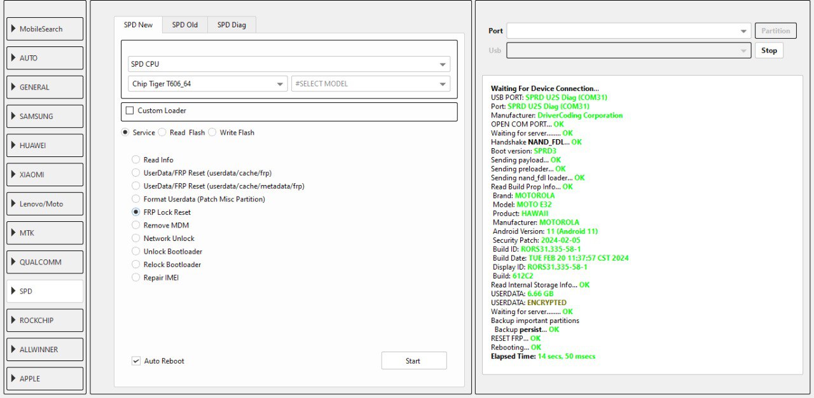Click the 'Elapsed Time' log line
The image size is (814, 398).
(x=543, y=357)
